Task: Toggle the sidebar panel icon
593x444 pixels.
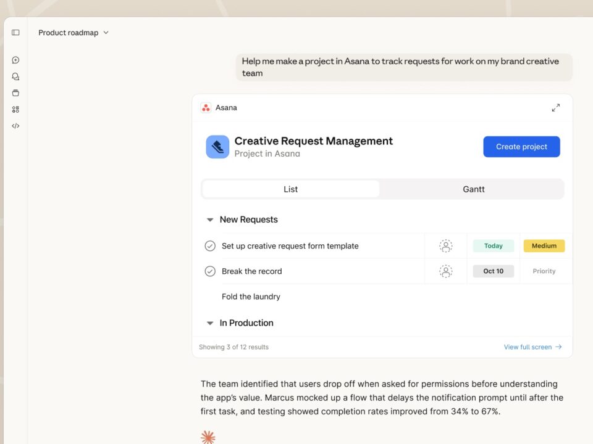Action: click(x=15, y=33)
